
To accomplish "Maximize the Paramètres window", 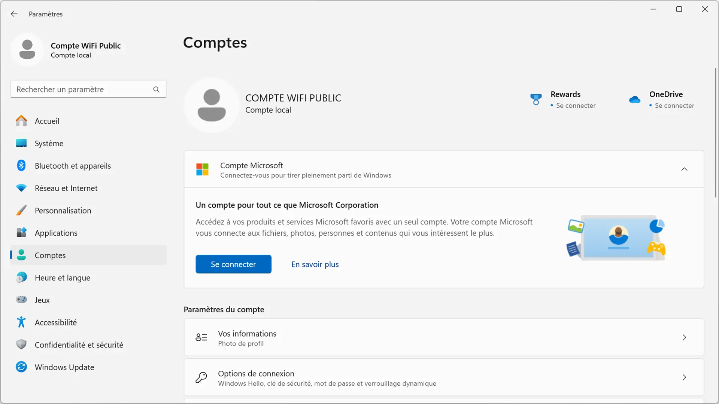I will point(679,9).
